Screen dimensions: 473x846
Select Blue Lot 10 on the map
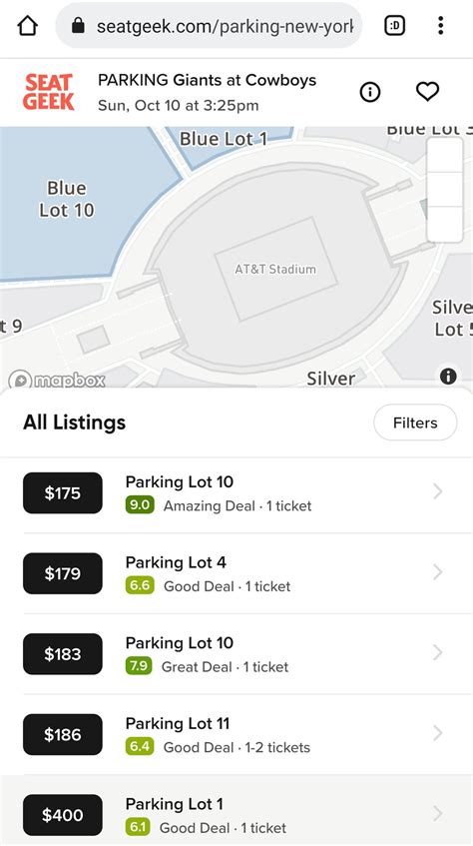[66, 199]
